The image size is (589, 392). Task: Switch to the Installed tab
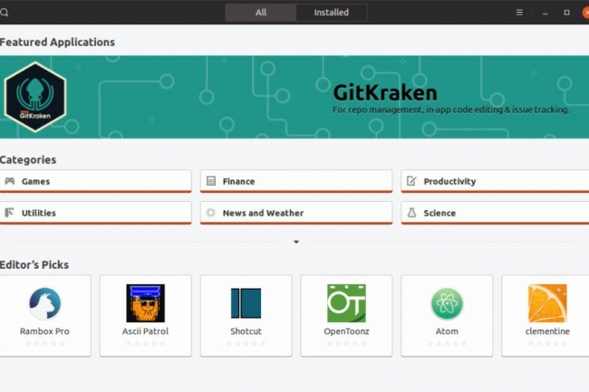[x=332, y=13]
